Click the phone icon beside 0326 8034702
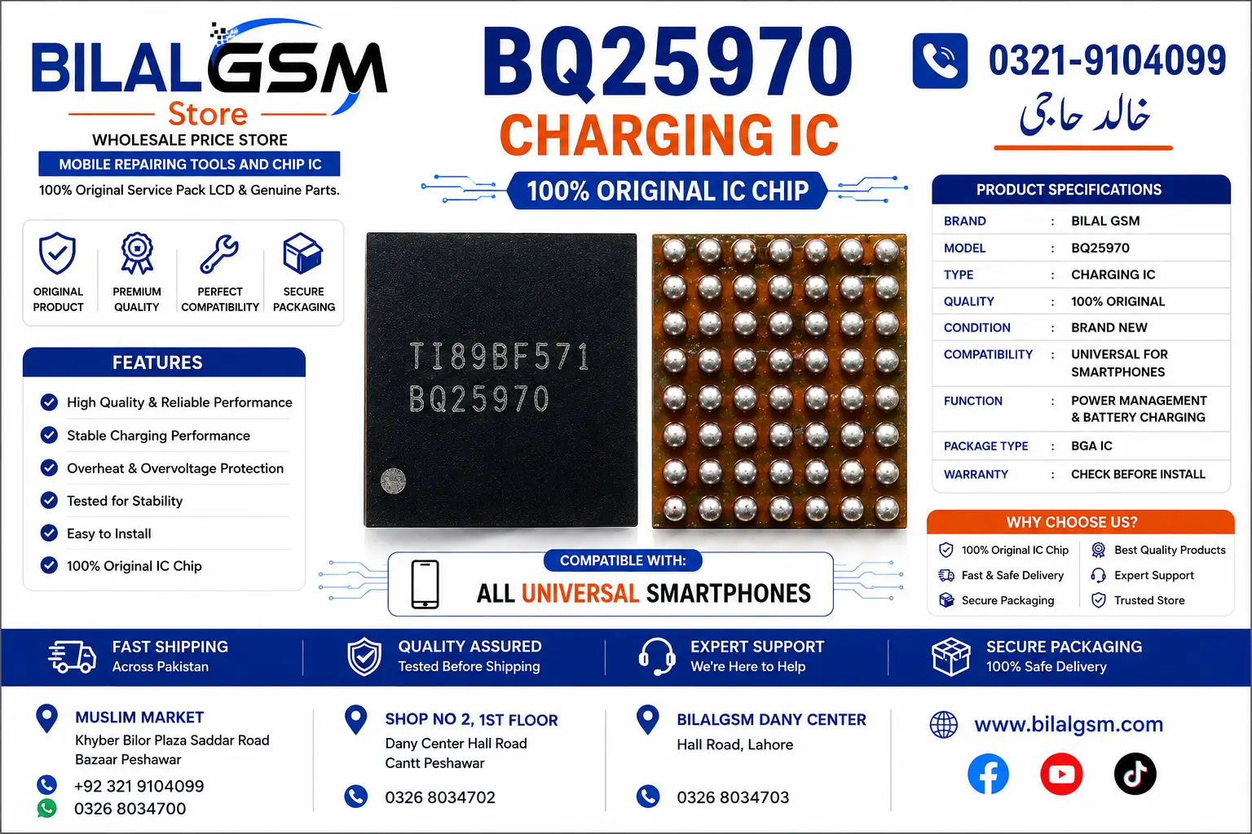The width and height of the screenshot is (1252, 834). pos(356,797)
